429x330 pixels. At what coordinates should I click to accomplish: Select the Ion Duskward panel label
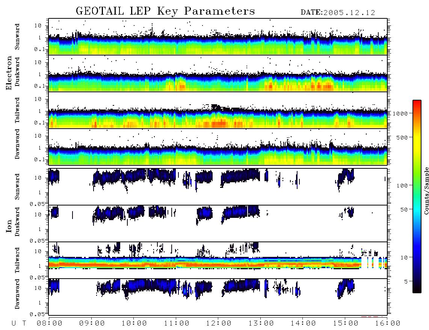(x=17, y=222)
